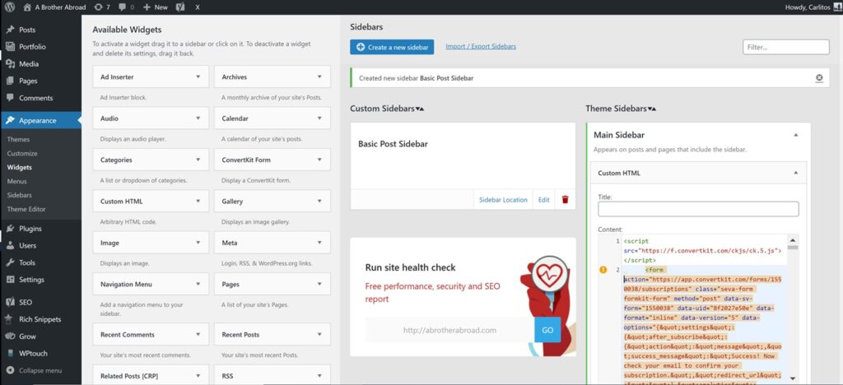Click the Rich Snippets star icon
The image size is (843, 385).
click(x=10, y=319)
